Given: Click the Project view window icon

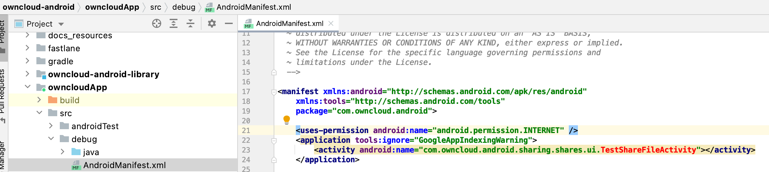Looking at the screenshot, I should pos(19,24).
